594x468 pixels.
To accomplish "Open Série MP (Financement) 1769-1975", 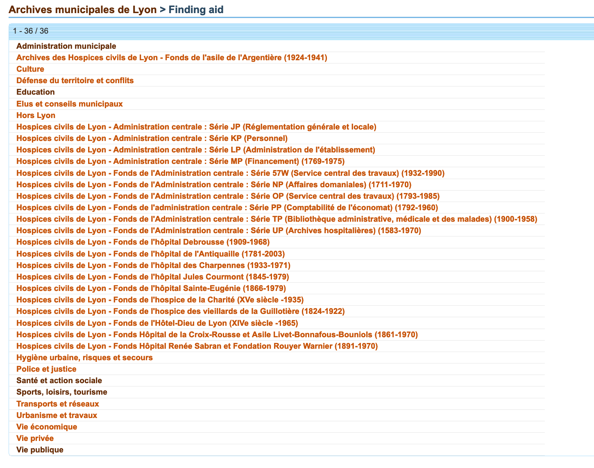I will [180, 161].
